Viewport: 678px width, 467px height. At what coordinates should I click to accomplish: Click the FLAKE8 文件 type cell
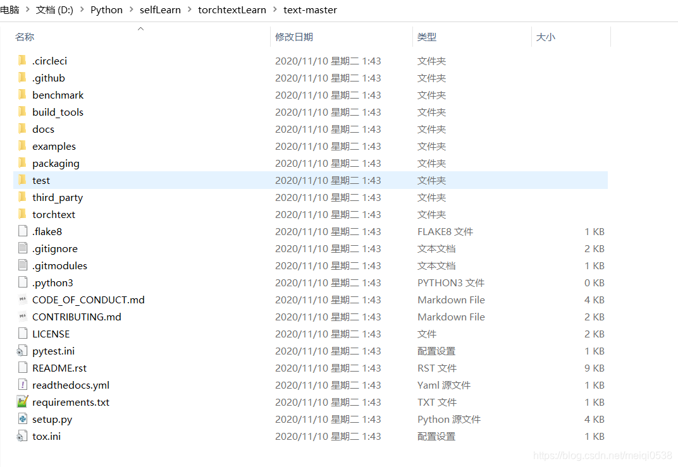(x=445, y=231)
